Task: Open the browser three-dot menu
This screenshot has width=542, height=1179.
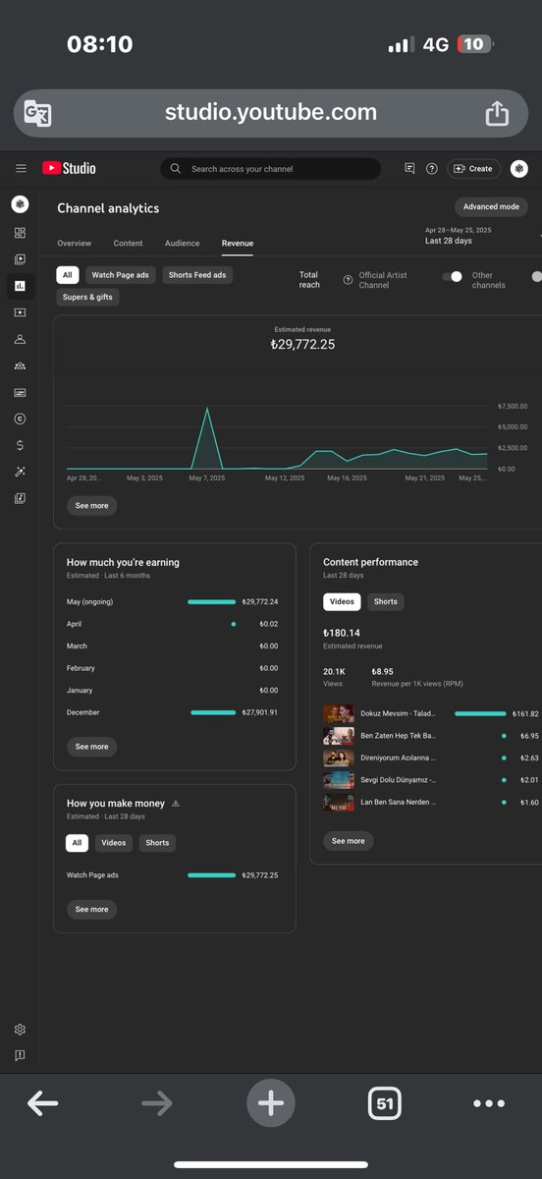Action: point(489,1103)
